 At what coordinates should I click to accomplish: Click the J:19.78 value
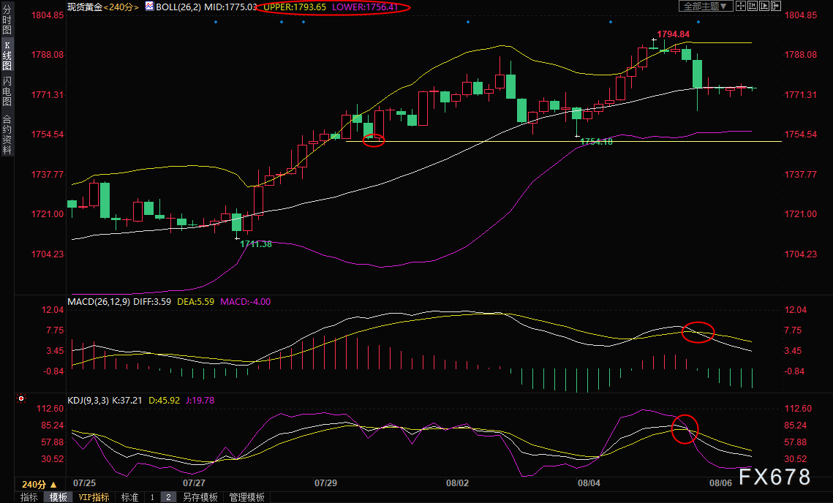[x=200, y=401]
